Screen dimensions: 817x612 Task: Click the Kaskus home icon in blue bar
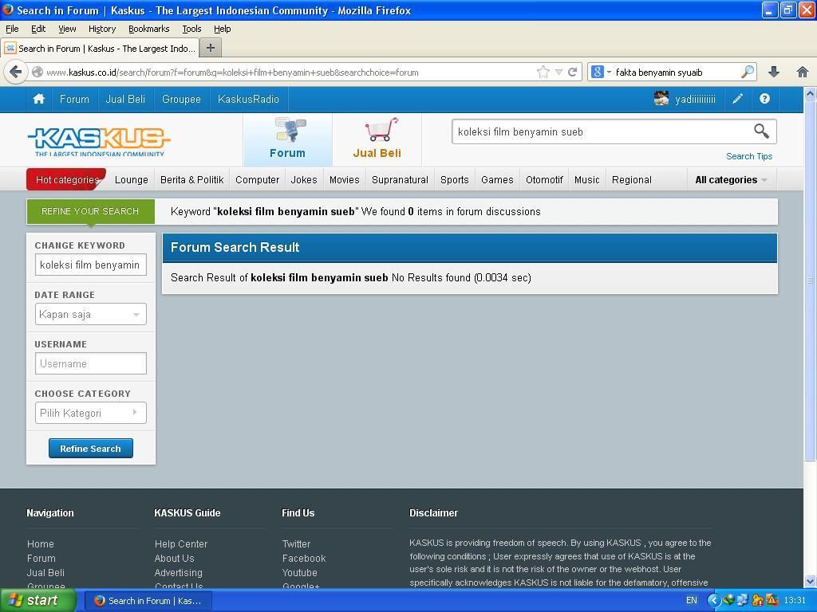pos(38,99)
